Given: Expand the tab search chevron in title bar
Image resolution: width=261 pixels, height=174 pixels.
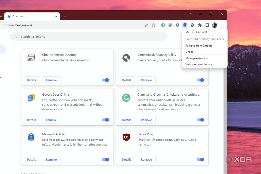Looking at the screenshot, I should click(190, 14).
